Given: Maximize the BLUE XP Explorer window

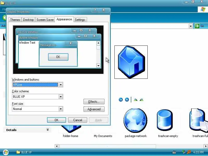Looking at the screenshot, I should tap(193, 2).
